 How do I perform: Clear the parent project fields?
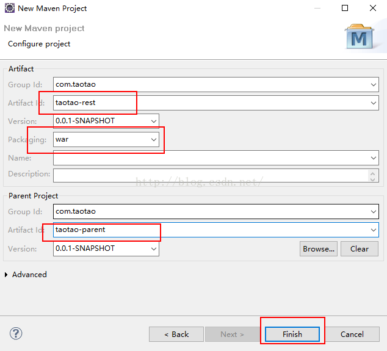(360, 249)
